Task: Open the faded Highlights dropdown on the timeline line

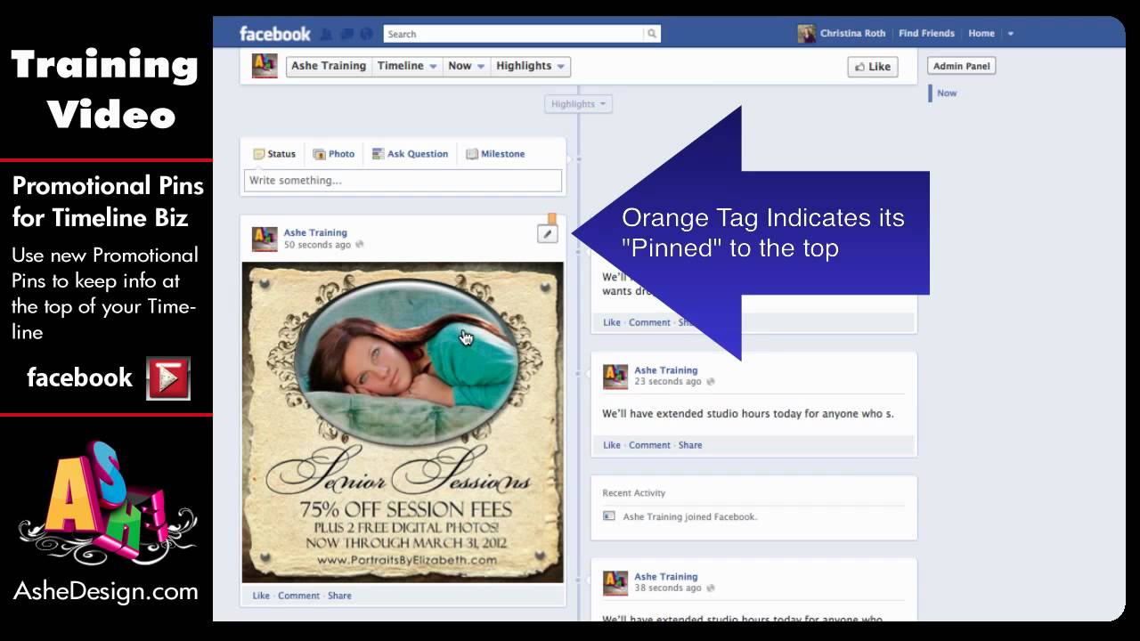Action: click(578, 104)
